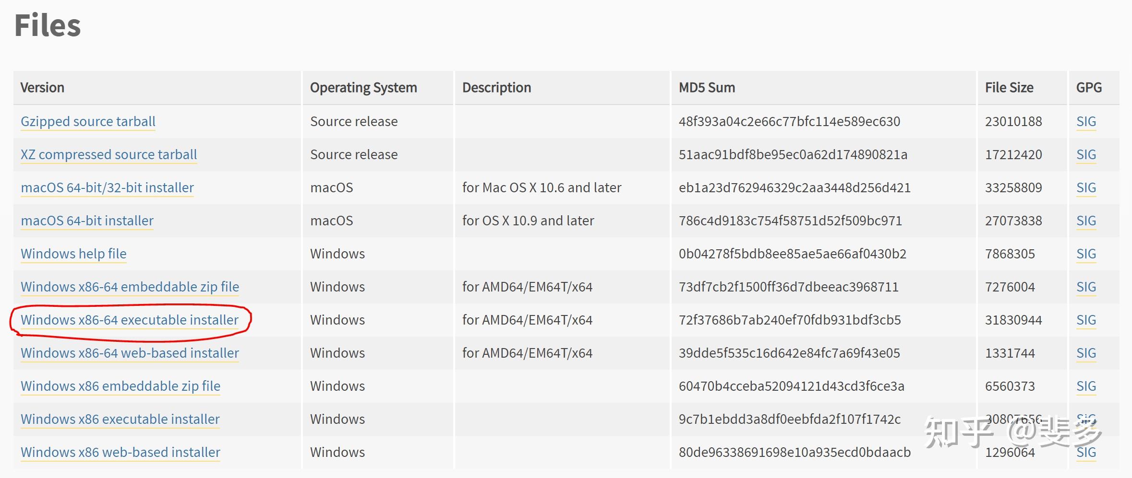This screenshot has height=478, width=1132.
Task: Select the macOS 64-bit installer download
Action: [x=87, y=221]
